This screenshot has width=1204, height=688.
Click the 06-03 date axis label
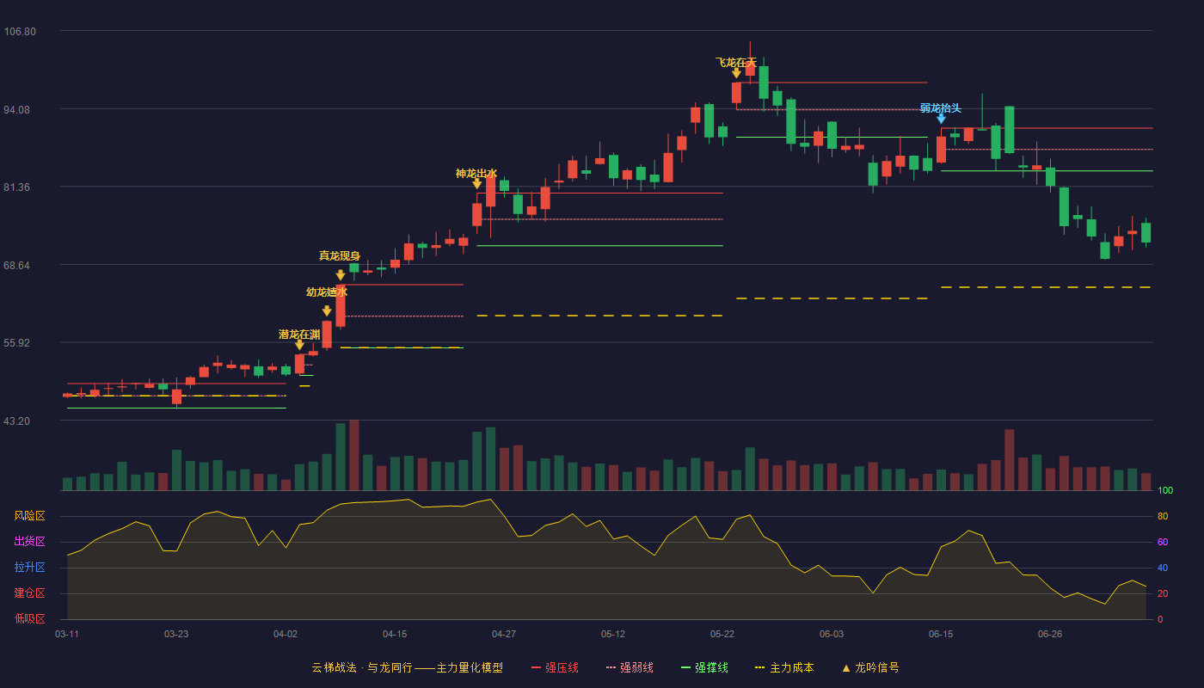pyautogui.click(x=832, y=634)
